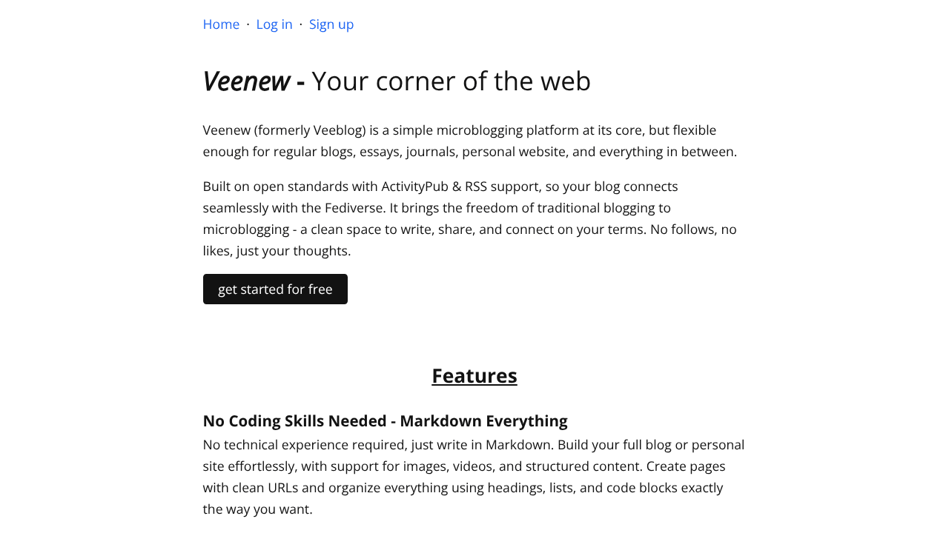Open the Sign up link
The height and width of the screenshot is (533, 949).
tap(331, 24)
